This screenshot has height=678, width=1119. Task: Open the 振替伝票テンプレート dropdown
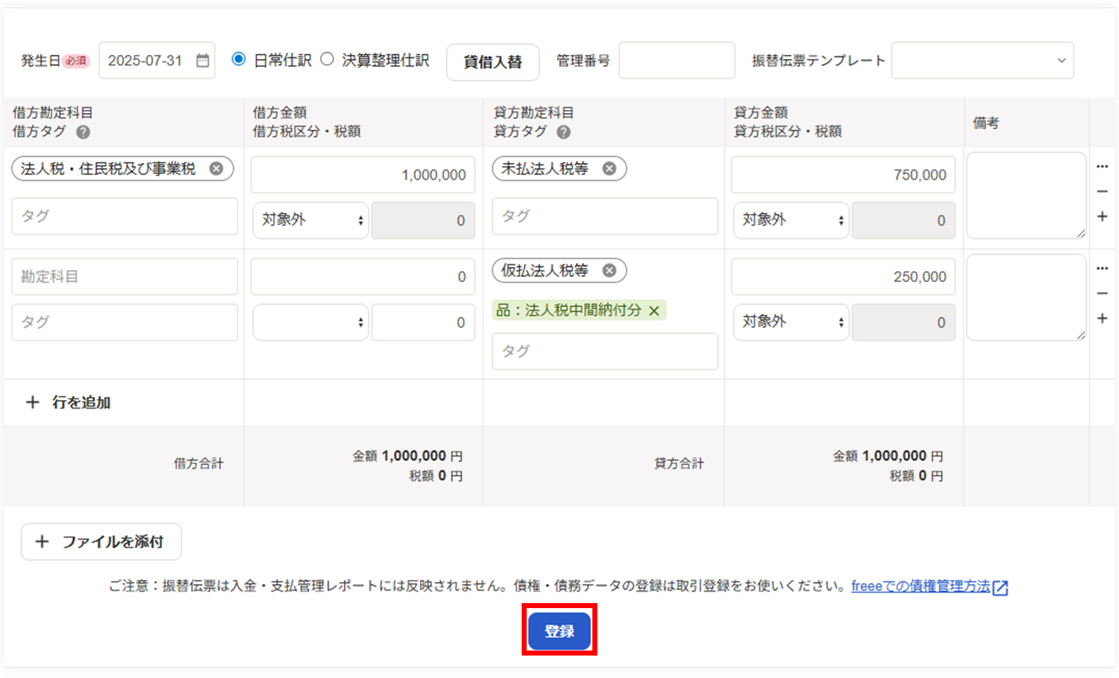tap(982, 61)
